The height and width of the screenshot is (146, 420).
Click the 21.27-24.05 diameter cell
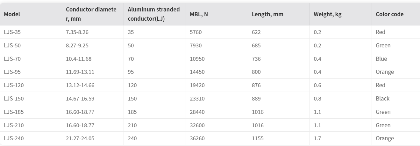80,138
